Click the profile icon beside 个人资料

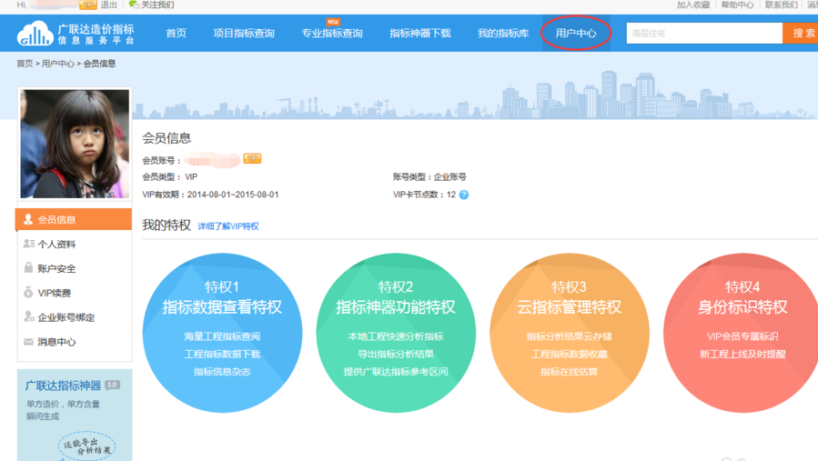(x=29, y=244)
